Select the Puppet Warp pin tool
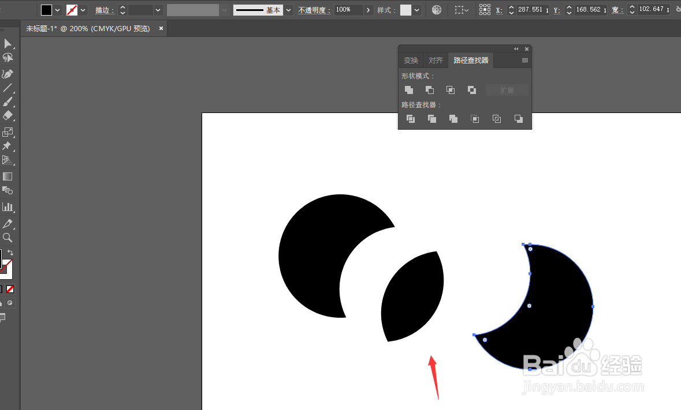Image resolution: width=681 pixels, height=410 pixels. pyautogui.click(x=8, y=146)
